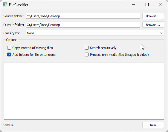168x132 pixels.
Task: Focus the Output folder path field
Action: 83,25
